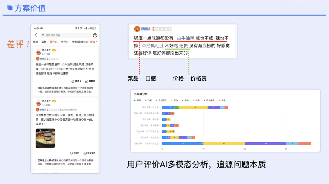
Task: Click the back arrow on the review page
Action: (36, 35)
